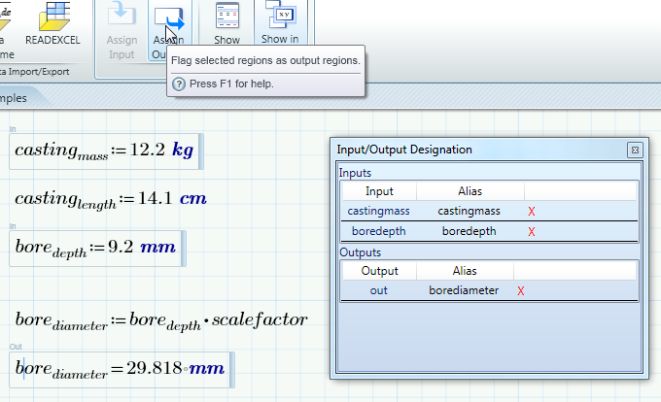Click the Output column header

coord(379,271)
